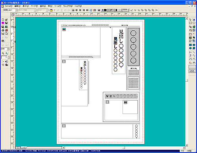Screen dimensions: 197x153
Task: Click the vertical scrollbar up arrow
Action: click(x=187, y=19)
